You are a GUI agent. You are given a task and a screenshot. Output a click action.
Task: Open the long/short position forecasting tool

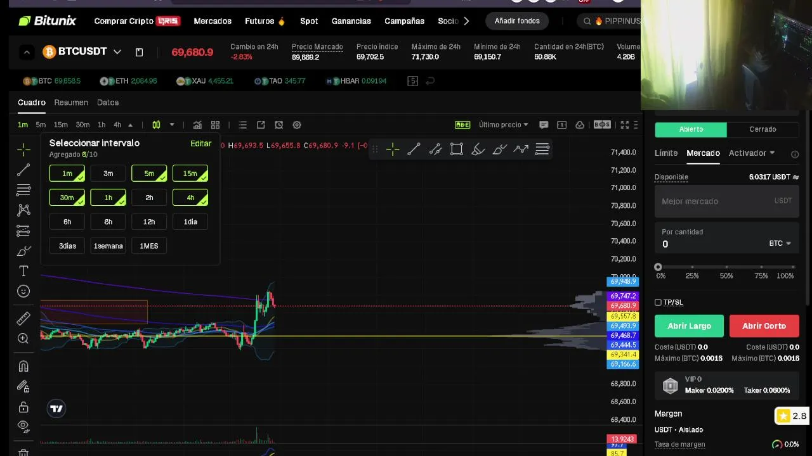[23, 231]
